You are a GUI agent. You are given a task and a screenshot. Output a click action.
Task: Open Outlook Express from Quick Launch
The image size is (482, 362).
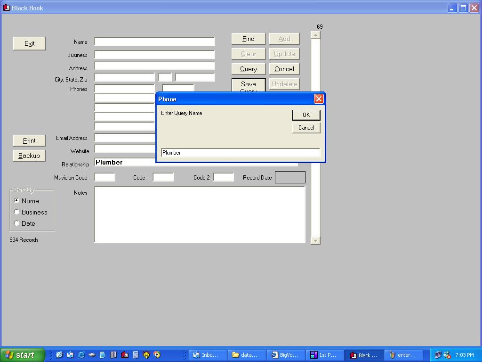70,355
